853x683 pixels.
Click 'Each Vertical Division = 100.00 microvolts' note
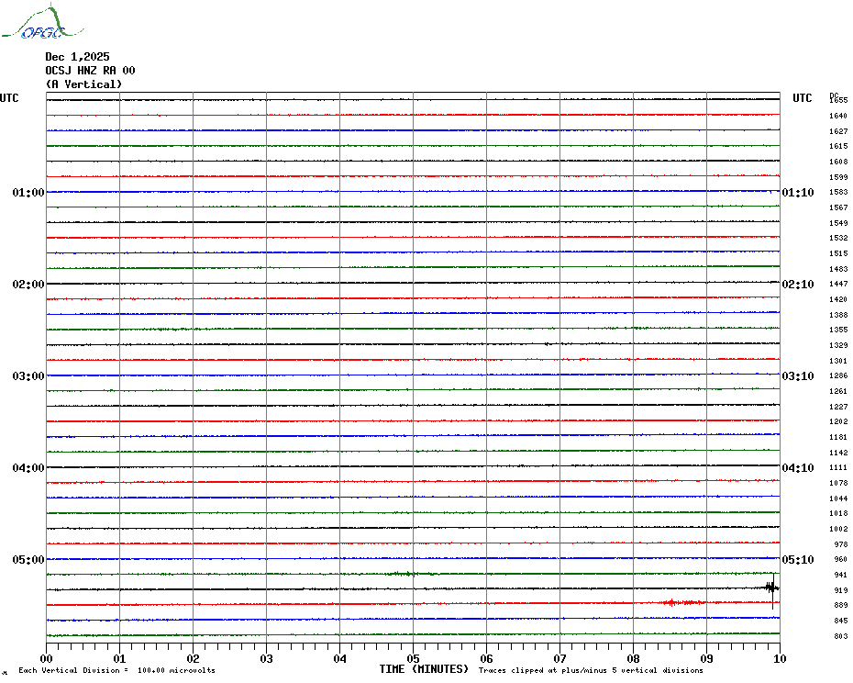(x=117, y=670)
